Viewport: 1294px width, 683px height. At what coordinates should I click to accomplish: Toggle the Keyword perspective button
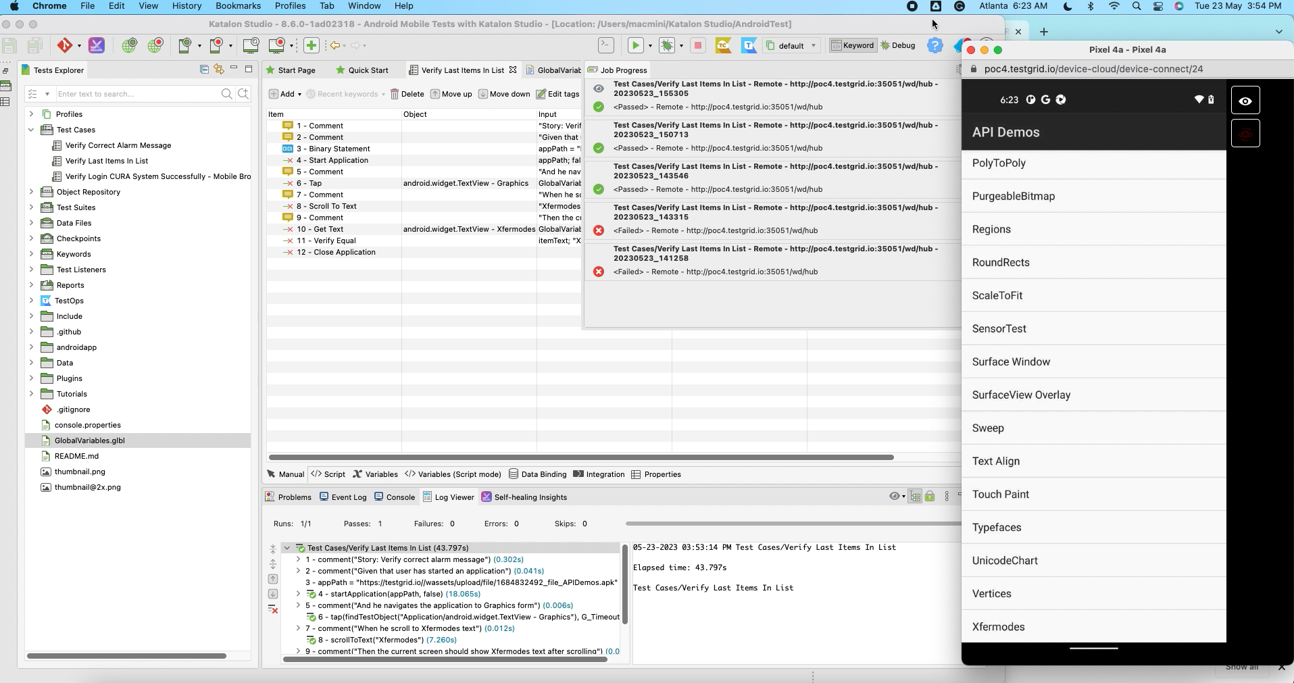point(853,45)
